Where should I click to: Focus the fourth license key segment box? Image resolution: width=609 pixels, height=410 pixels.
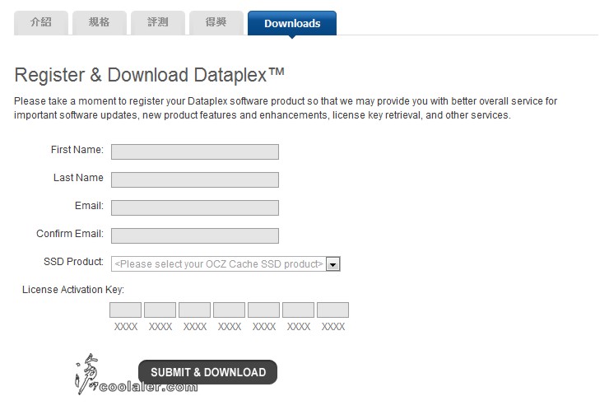[229, 310]
